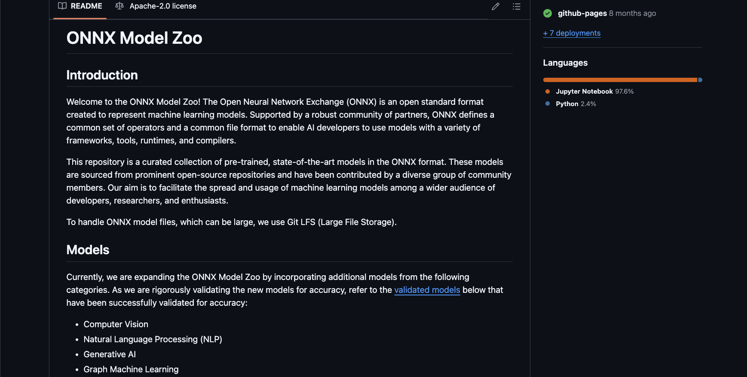
Task: Click the blue segment of the languages bar
Action: coord(700,80)
